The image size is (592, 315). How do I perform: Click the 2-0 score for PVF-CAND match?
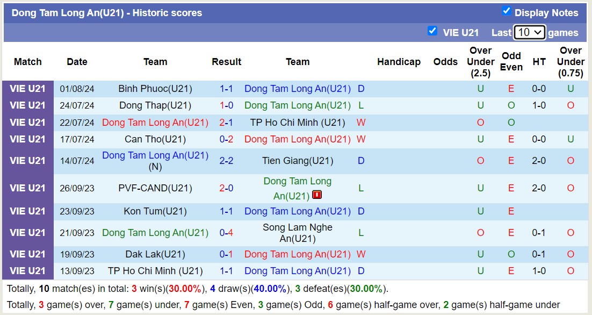click(x=226, y=188)
